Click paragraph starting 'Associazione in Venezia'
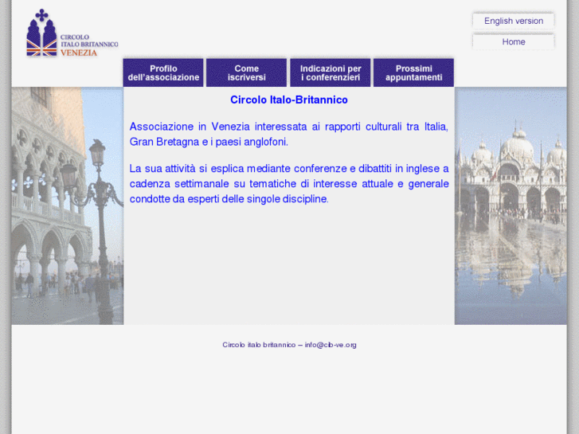This screenshot has width=579, height=434. (x=289, y=134)
